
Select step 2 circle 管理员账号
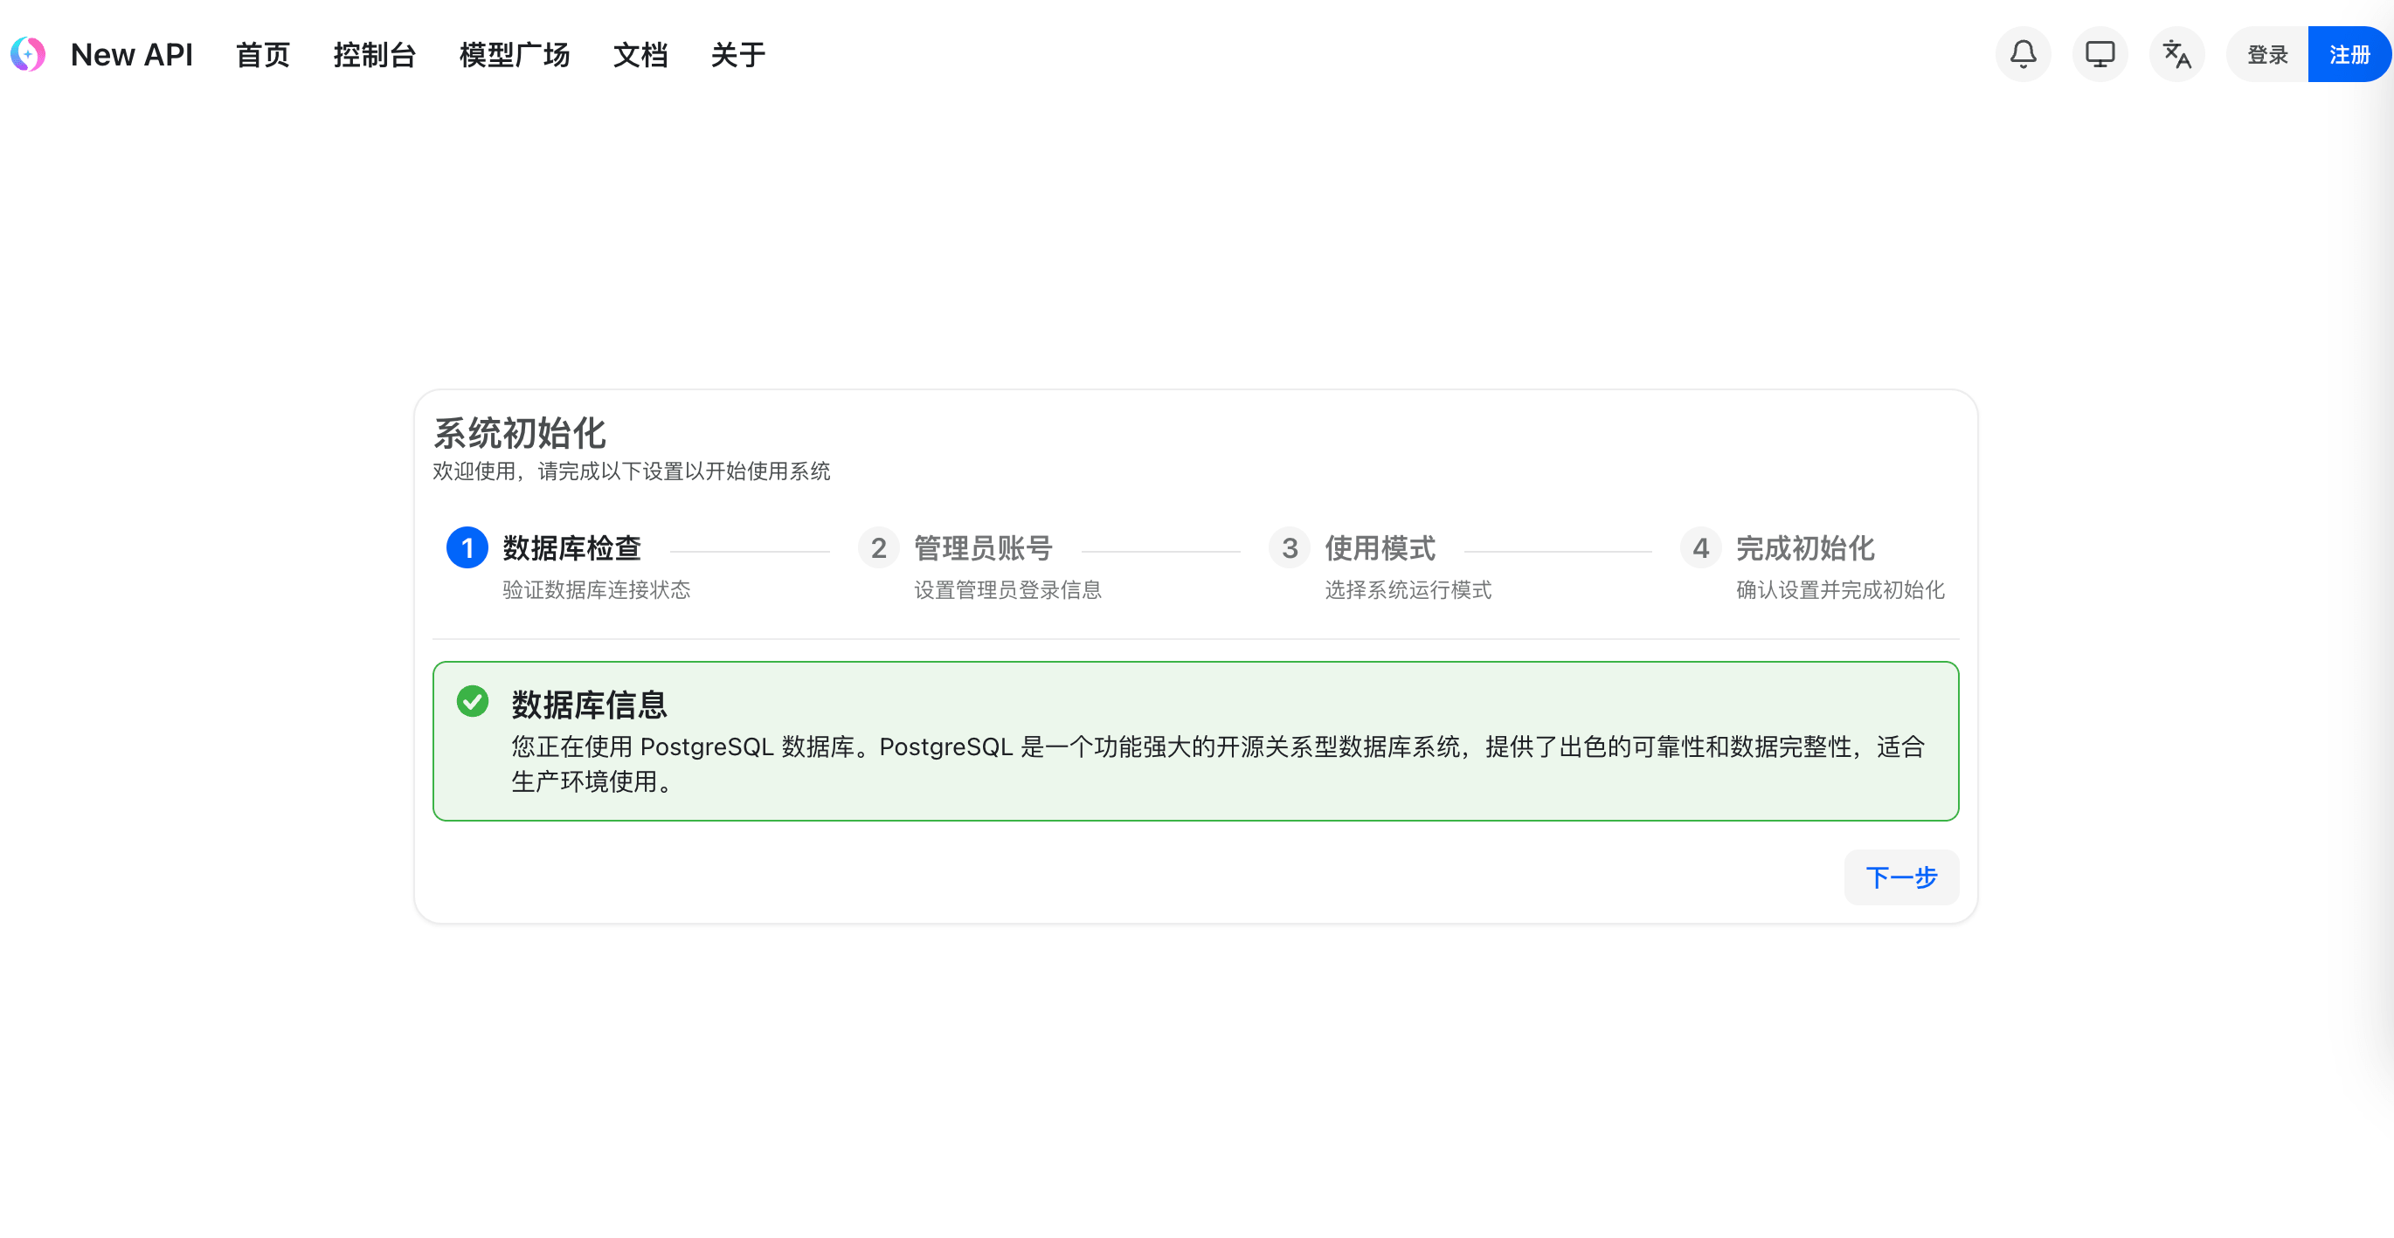tap(878, 548)
